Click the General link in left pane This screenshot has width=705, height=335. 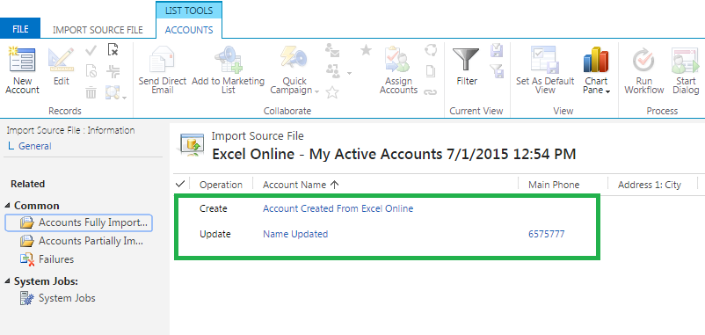(x=34, y=146)
